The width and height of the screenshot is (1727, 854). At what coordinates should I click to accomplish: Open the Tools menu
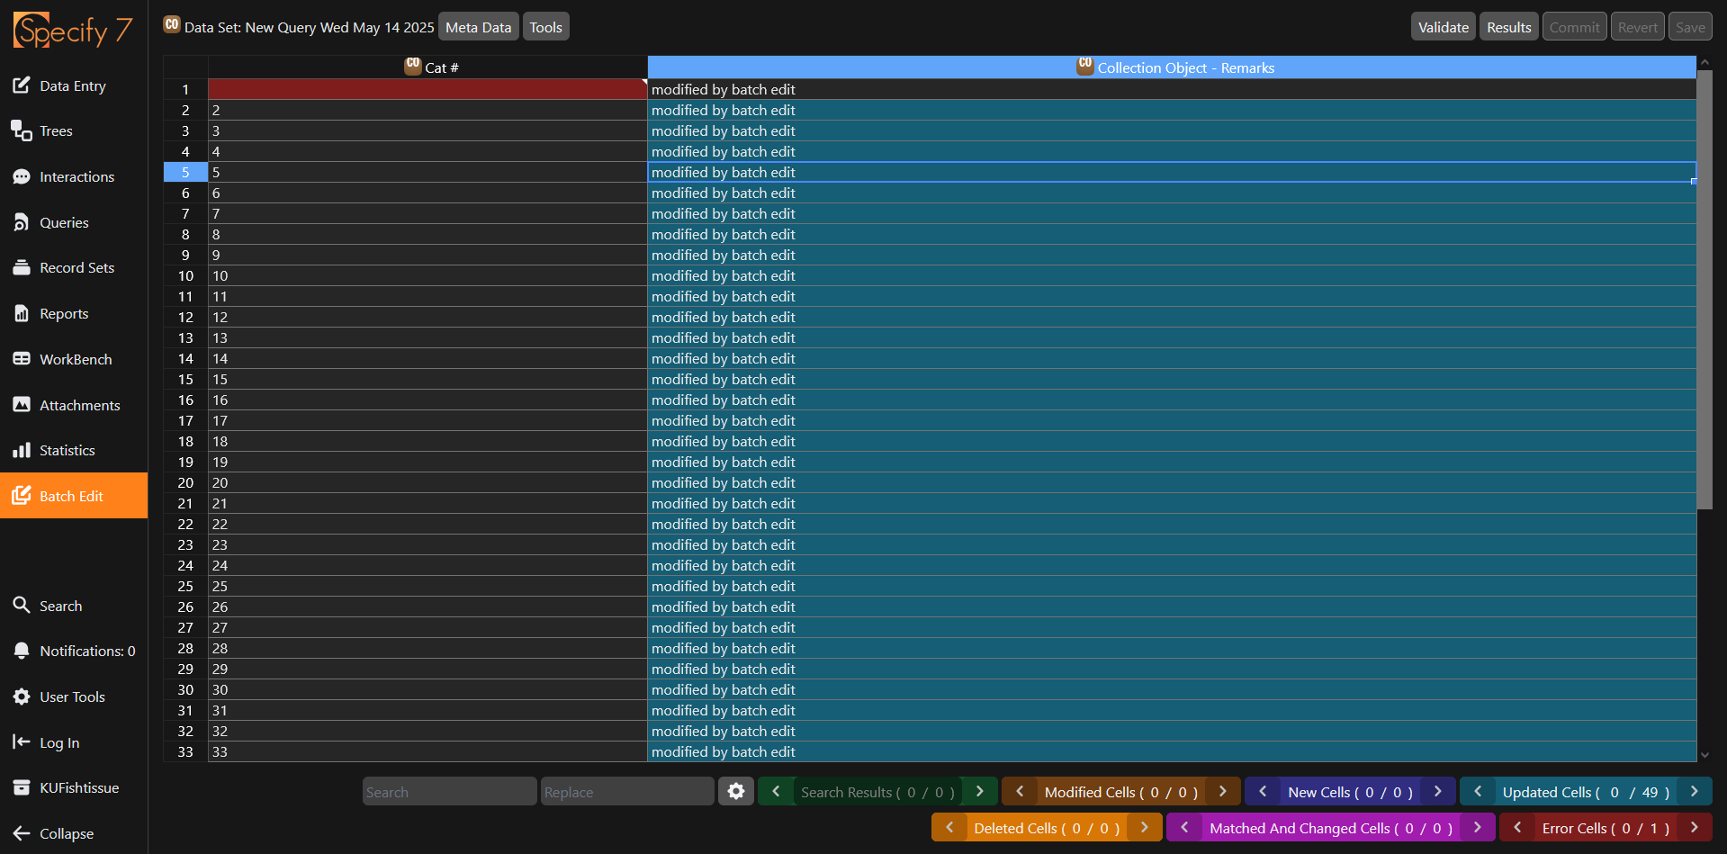(x=545, y=27)
